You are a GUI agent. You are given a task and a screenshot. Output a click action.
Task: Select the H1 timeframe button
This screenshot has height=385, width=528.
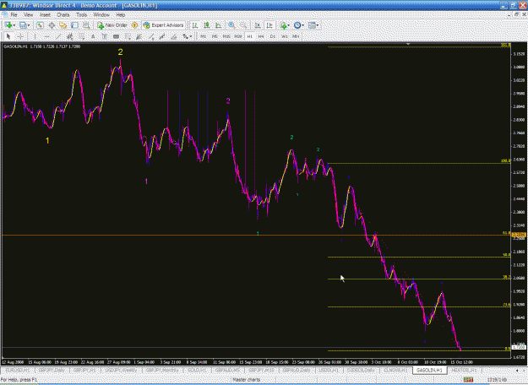pos(249,36)
